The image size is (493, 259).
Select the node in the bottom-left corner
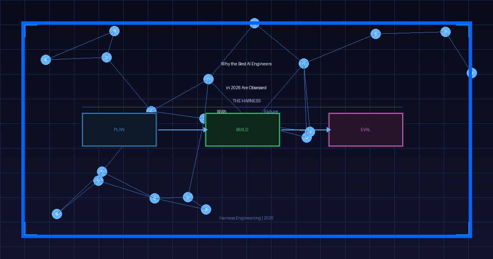pos(57,214)
